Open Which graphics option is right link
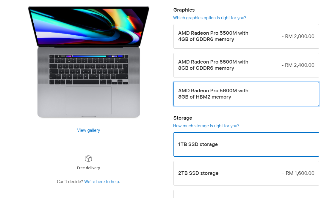 pyautogui.click(x=209, y=18)
